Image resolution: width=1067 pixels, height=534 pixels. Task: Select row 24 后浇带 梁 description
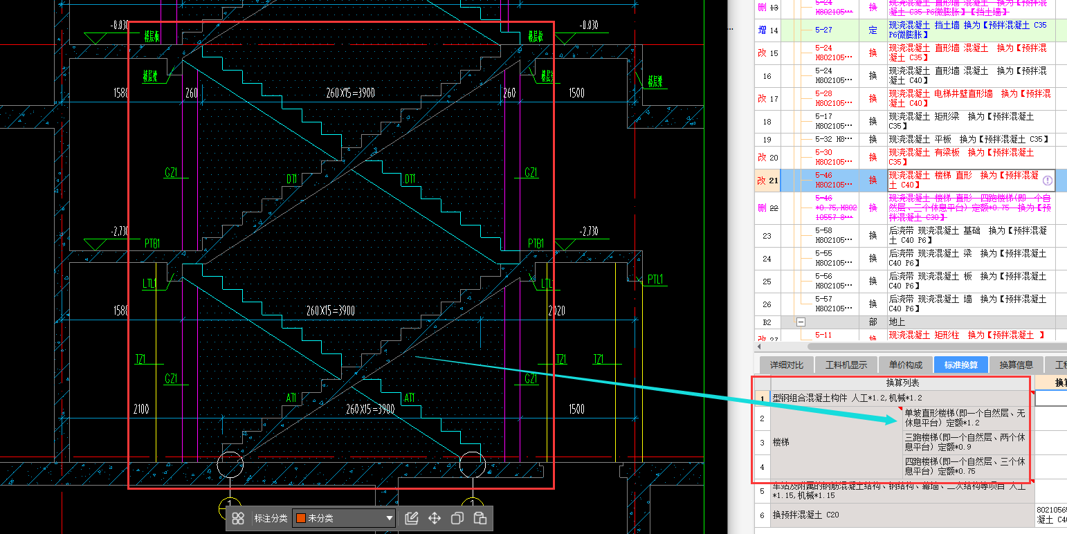971,258
